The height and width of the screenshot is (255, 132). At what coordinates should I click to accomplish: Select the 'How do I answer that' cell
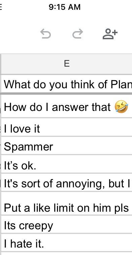67,106
